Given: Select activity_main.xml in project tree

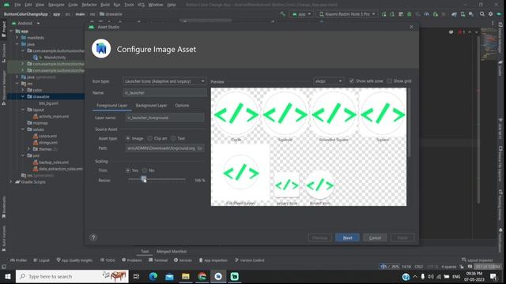Looking at the screenshot, I should click(x=54, y=116).
